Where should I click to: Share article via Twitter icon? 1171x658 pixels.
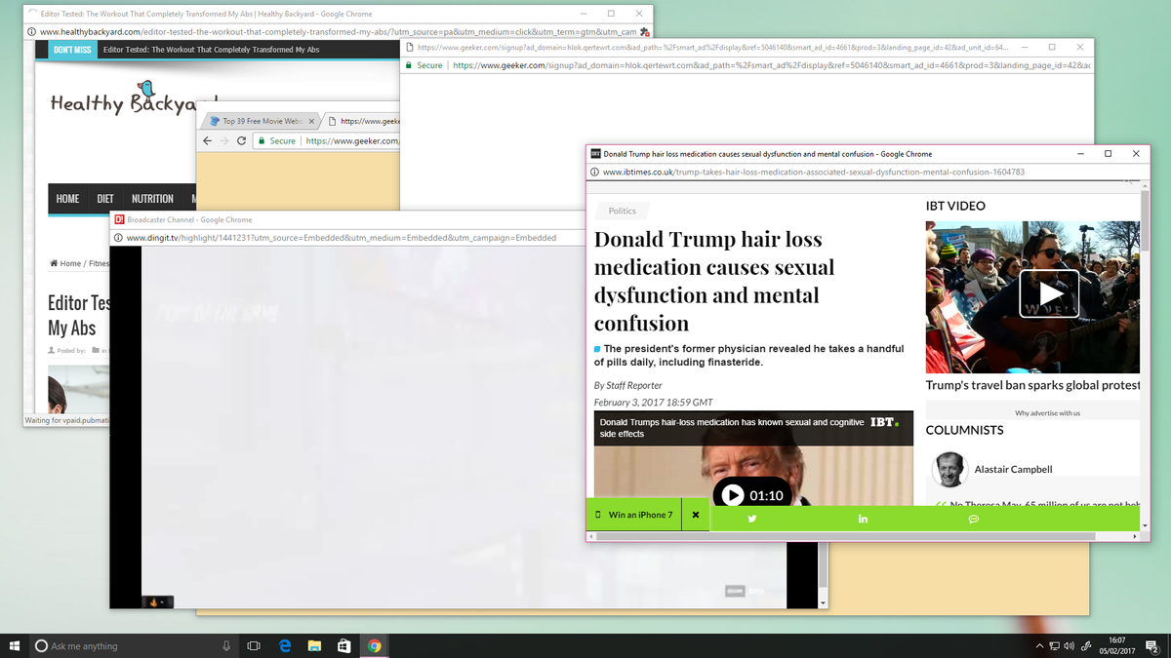pos(752,519)
